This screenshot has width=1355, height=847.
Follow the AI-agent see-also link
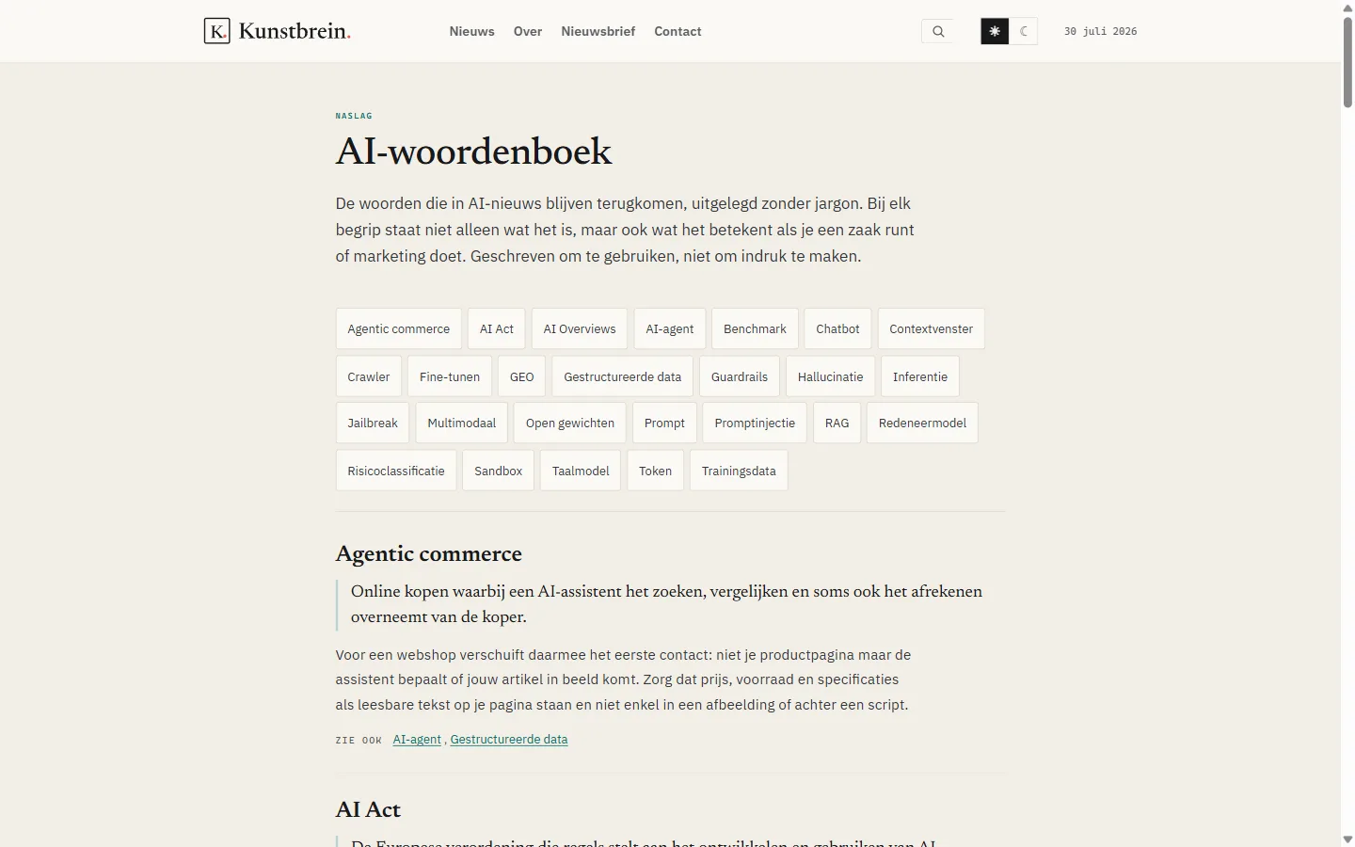[417, 740]
